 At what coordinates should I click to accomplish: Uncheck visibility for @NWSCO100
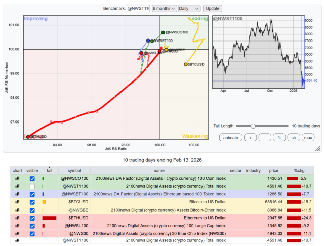[x=32, y=179]
